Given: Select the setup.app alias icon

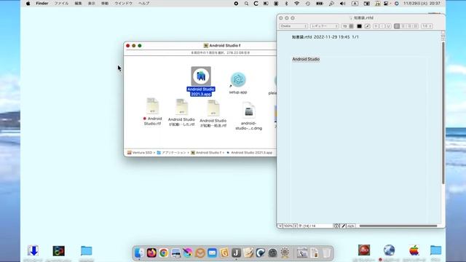Looking at the screenshot, I should tap(238, 79).
